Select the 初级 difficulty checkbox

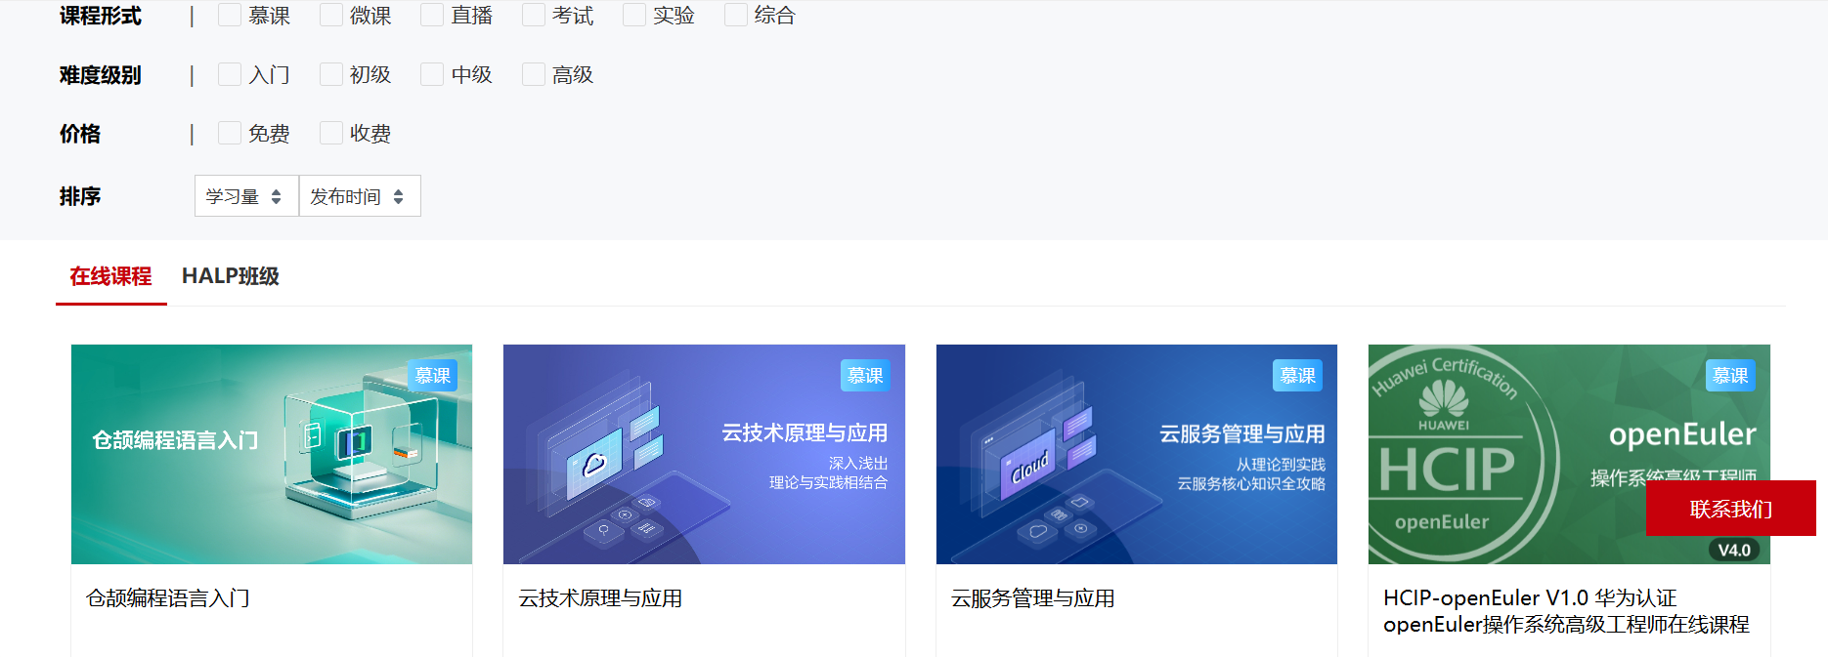click(331, 74)
